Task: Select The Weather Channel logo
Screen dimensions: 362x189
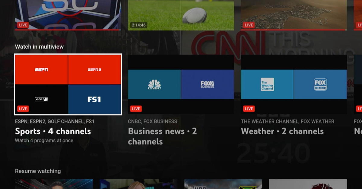Action: (267, 85)
